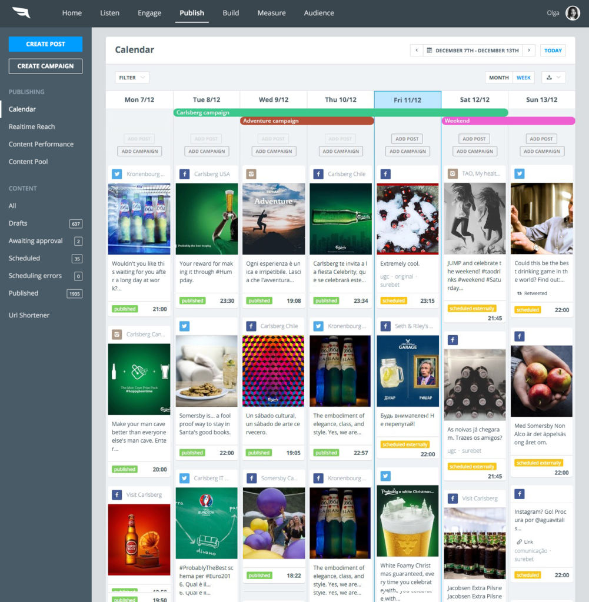Open the Filter dropdown

132,78
